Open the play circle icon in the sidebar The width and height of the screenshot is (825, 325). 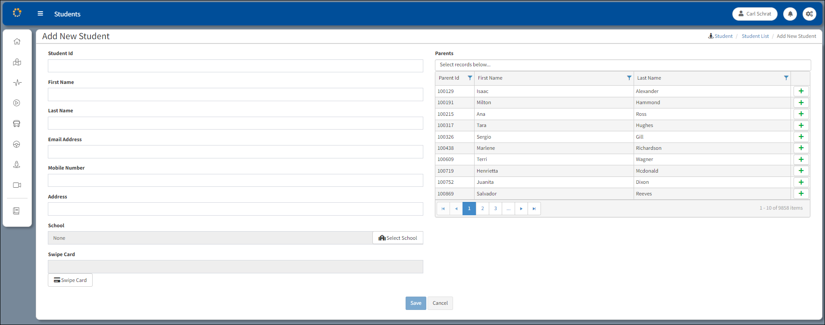(x=17, y=103)
